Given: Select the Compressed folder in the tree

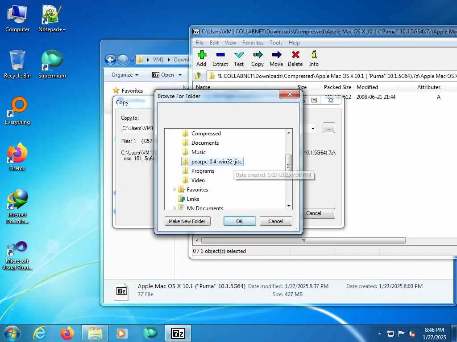Looking at the screenshot, I should click(206, 134).
